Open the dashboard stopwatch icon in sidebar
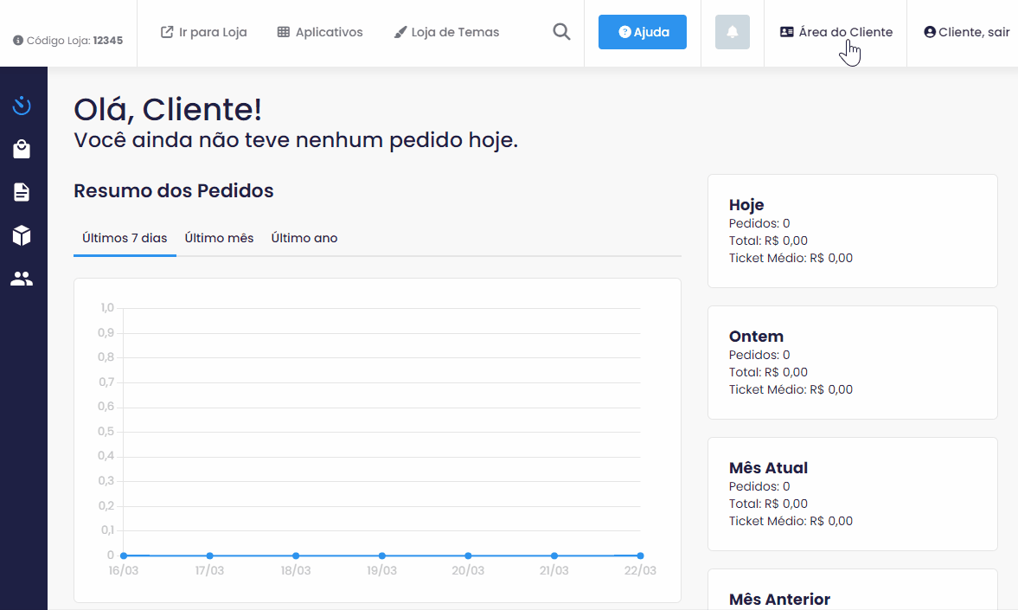 pos(22,106)
